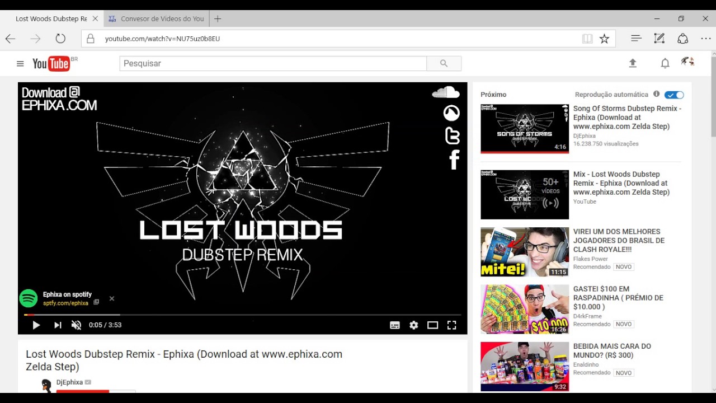Click the D4rkFrame channel name
The height and width of the screenshot is (403, 716).
[x=587, y=316]
